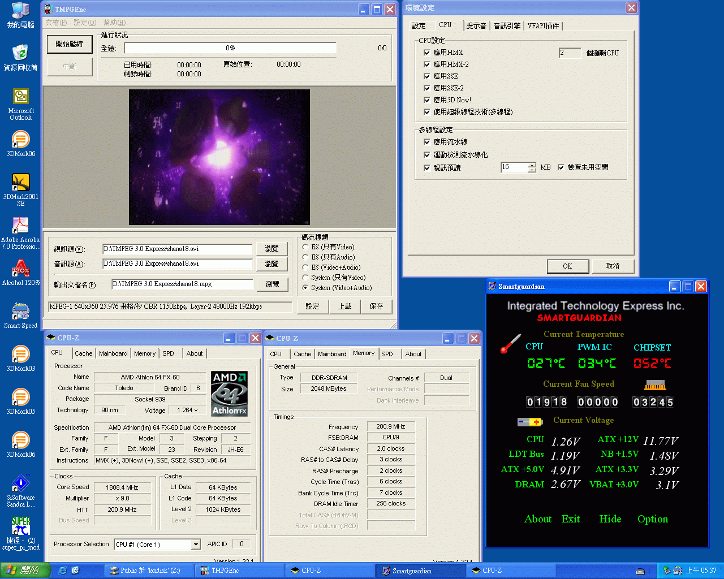The width and height of the screenshot is (724, 579).
Task: Click the video preview thumbnail in TMPGEnc
Action: [x=219, y=157]
